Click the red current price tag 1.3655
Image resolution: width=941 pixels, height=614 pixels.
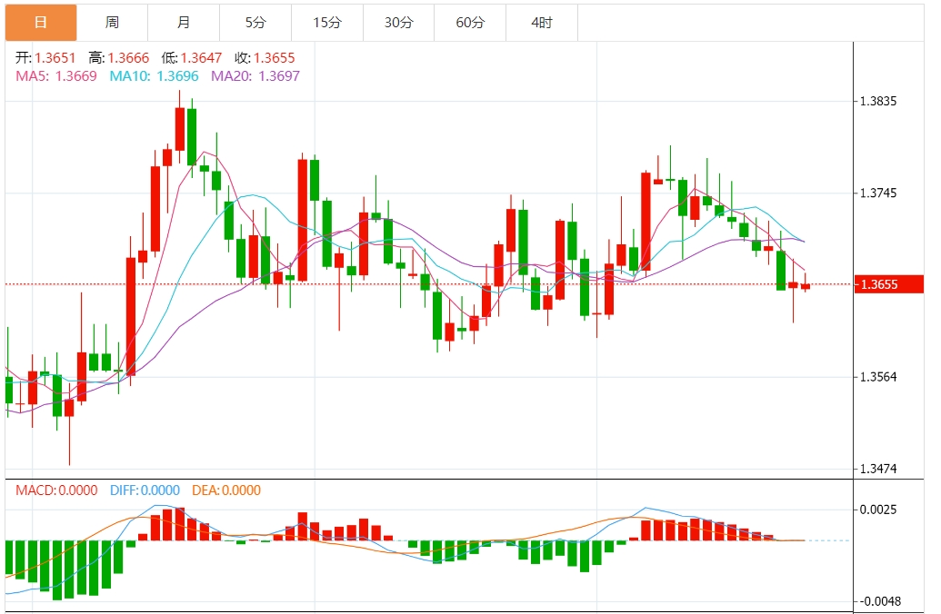[x=889, y=284]
